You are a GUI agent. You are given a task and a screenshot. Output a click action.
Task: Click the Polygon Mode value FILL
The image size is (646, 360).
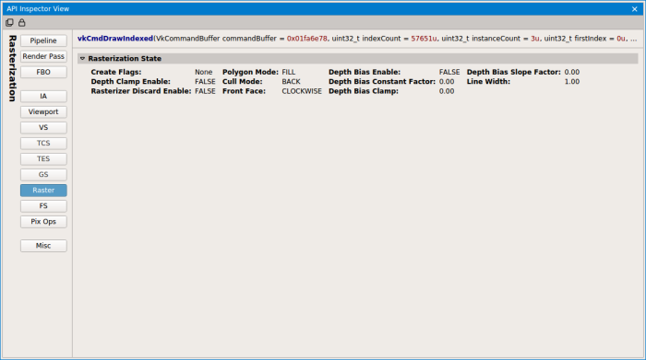coord(288,72)
